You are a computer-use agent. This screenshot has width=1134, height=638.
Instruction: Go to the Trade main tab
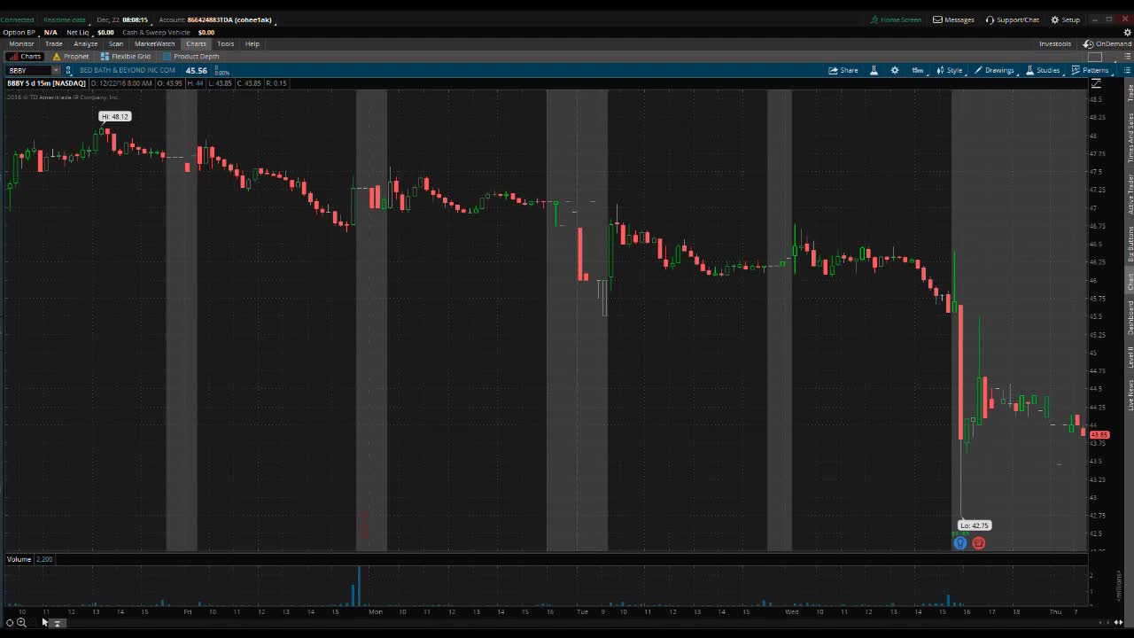tap(54, 43)
